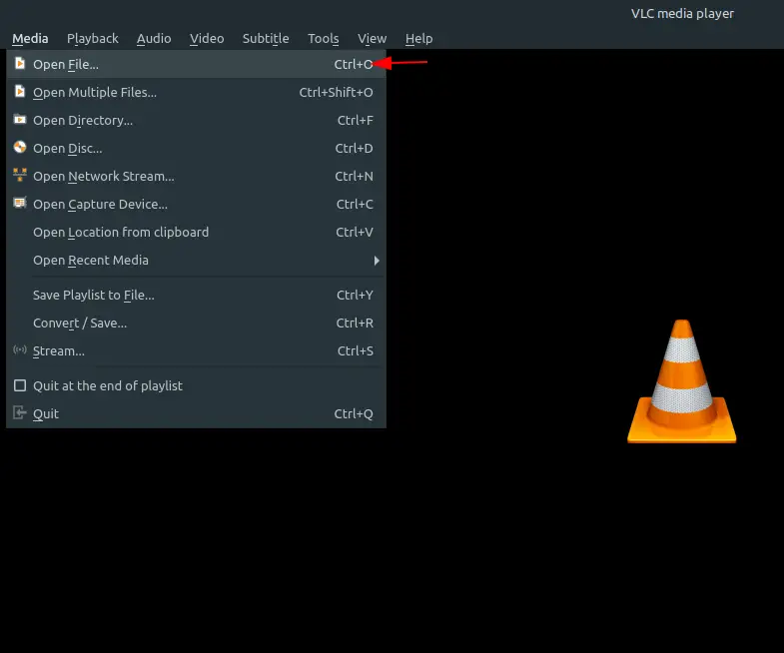Screen dimensions: 784x653
Task: Click the Ctrl+Shift+O shortcut text
Action: point(336,92)
